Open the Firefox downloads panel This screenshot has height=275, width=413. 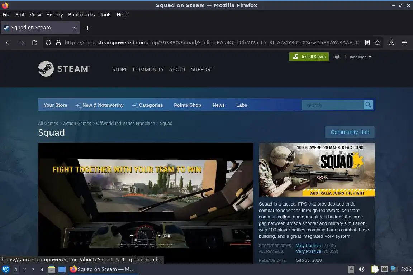point(391,43)
